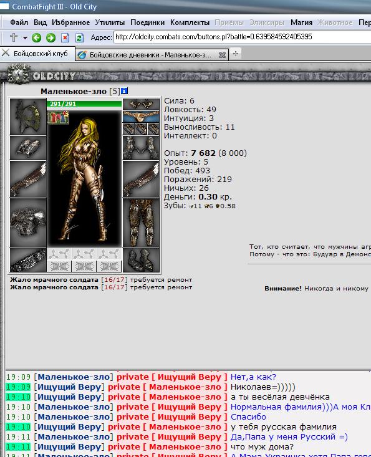371x457 pixels.
Task: Click the Опыт: 7 682 (8 000) line
Action: [x=206, y=153]
